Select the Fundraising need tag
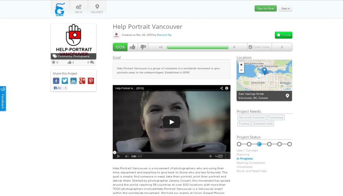 click(x=276, y=118)
